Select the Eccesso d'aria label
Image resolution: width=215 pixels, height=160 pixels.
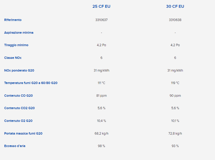(15, 146)
